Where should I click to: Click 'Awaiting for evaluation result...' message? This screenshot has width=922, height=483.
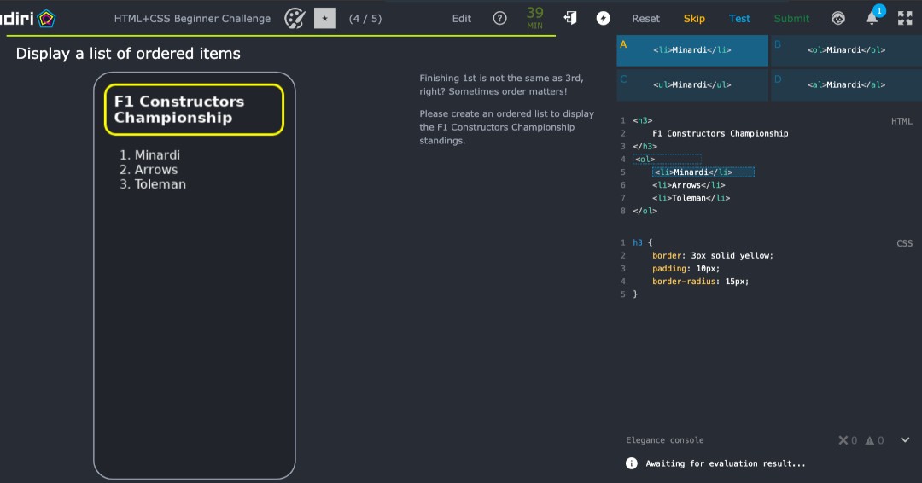point(726,463)
